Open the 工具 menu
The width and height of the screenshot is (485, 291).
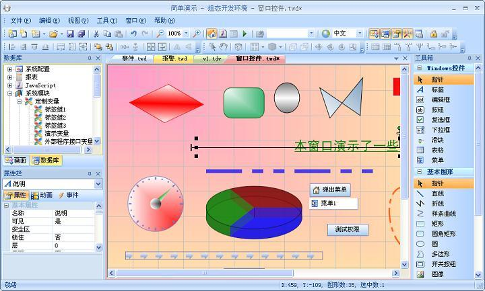106,21
